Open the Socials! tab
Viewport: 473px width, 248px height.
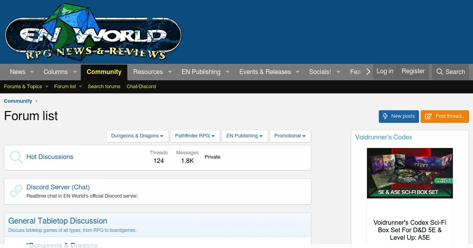tap(320, 72)
